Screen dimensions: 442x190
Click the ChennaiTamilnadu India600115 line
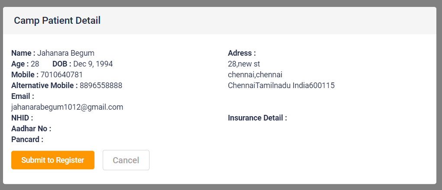pos(281,85)
